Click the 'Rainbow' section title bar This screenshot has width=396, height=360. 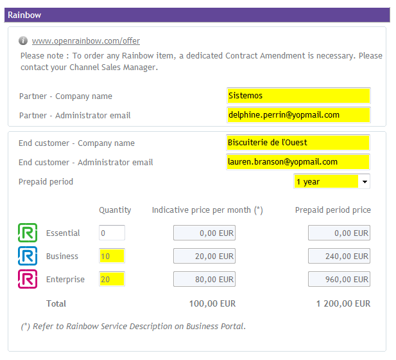coord(197,15)
